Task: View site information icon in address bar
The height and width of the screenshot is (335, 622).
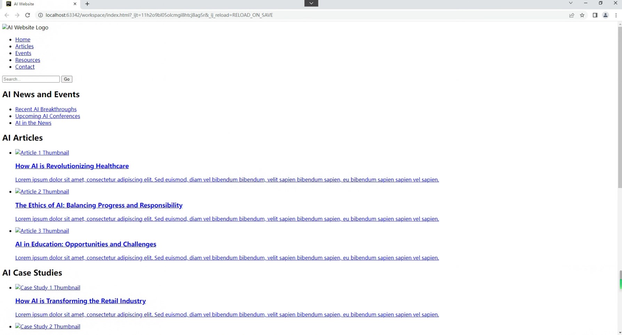Action: (x=40, y=15)
